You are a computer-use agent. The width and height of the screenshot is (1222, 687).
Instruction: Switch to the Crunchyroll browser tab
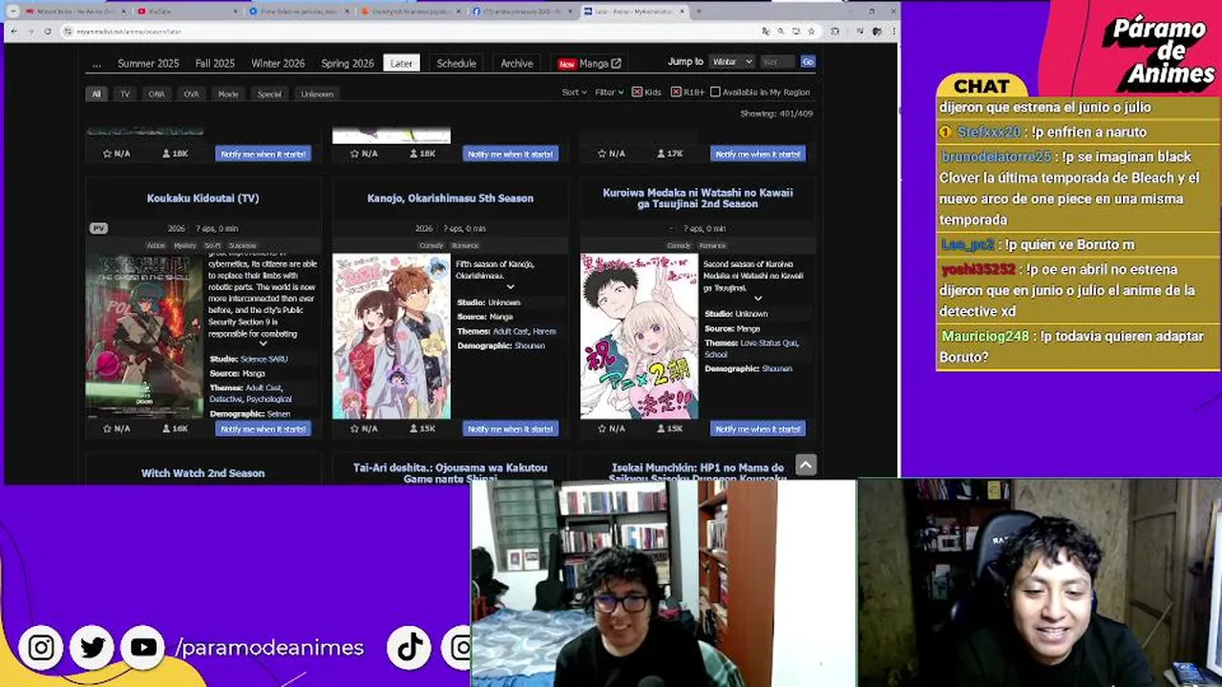click(411, 11)
